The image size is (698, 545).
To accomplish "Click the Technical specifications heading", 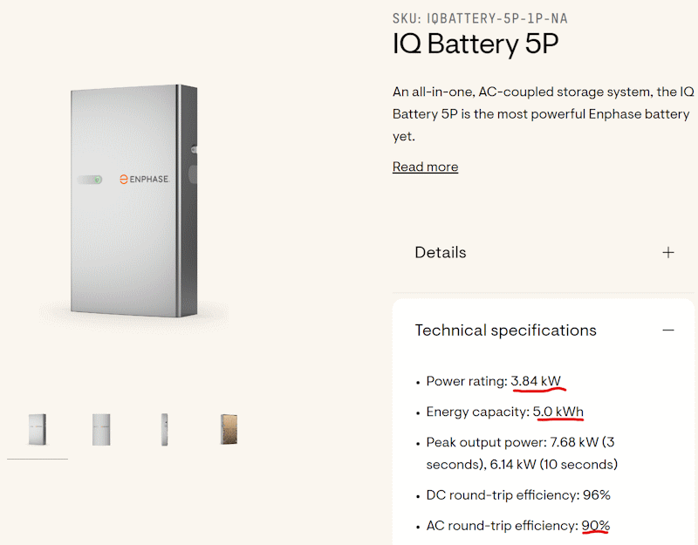I will tap(505, 330).
